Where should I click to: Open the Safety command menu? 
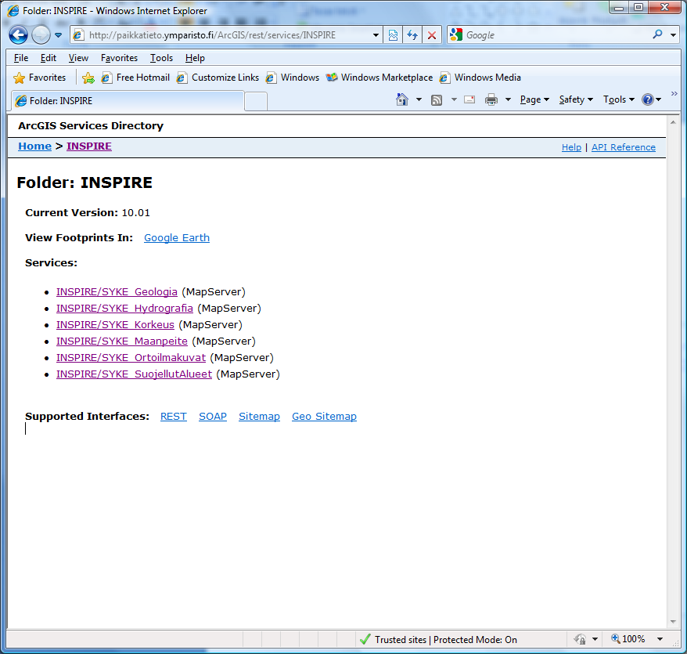(576, 99)
